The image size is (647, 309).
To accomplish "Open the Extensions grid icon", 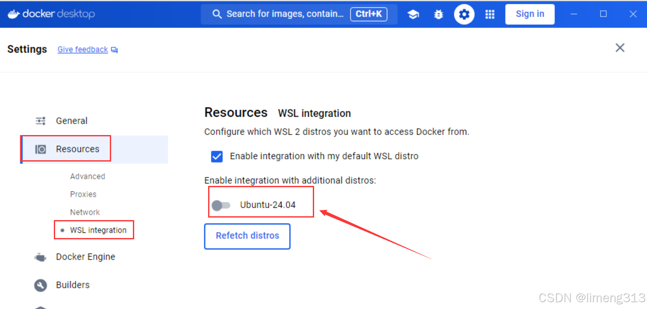I will [x=490, y=15].
